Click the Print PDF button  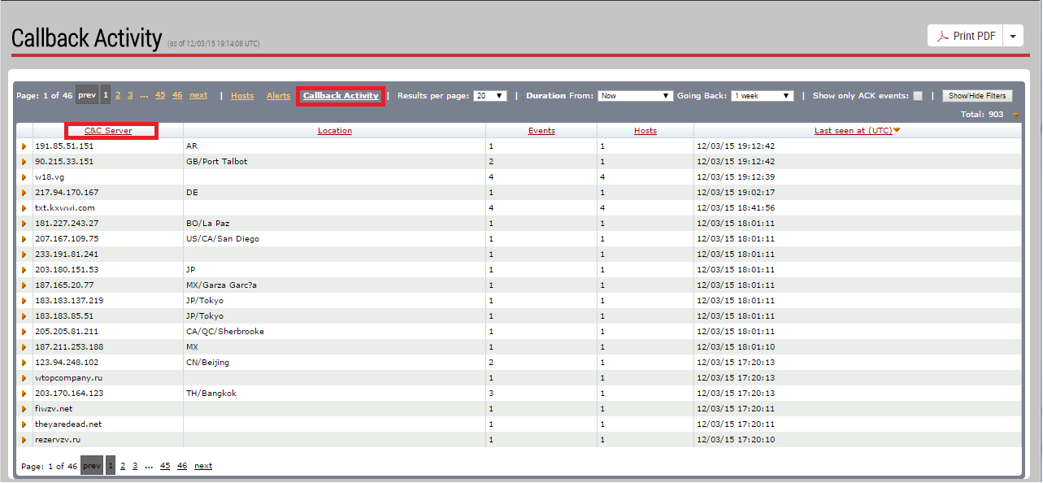(966, 36)
